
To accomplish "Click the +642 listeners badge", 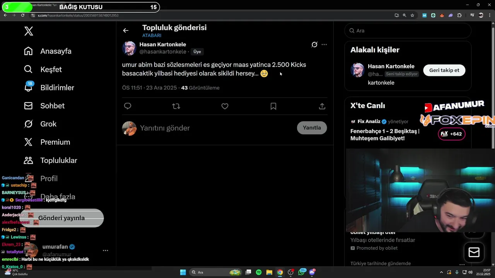I will point(451,134).
